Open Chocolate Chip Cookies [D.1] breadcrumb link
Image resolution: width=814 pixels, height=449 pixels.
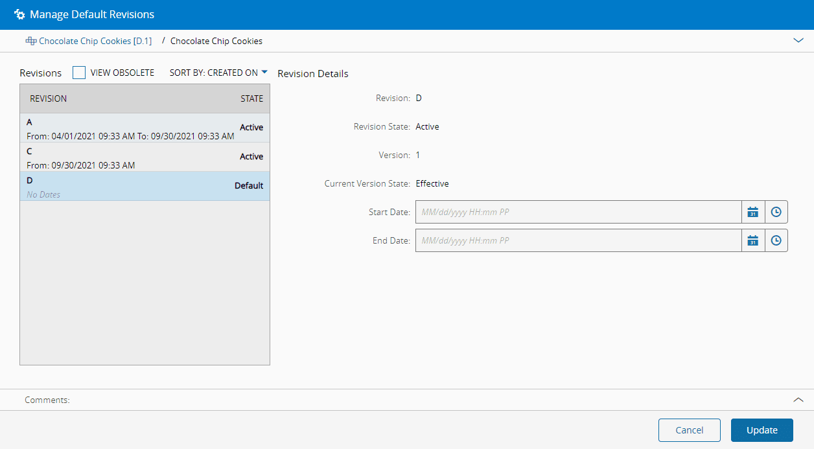click(x=95, y=41)
